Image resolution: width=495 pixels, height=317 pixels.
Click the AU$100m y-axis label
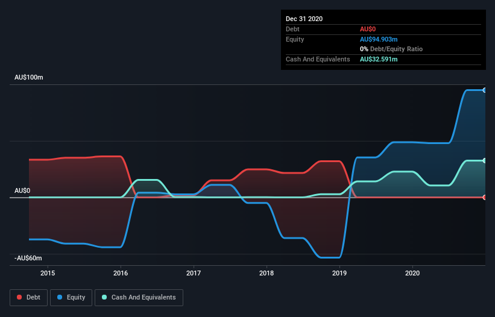click(x=29, y=77)
